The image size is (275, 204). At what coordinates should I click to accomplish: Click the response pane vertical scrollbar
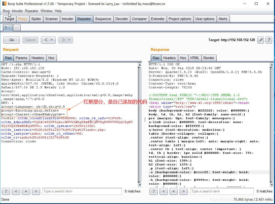coord(272,125)
